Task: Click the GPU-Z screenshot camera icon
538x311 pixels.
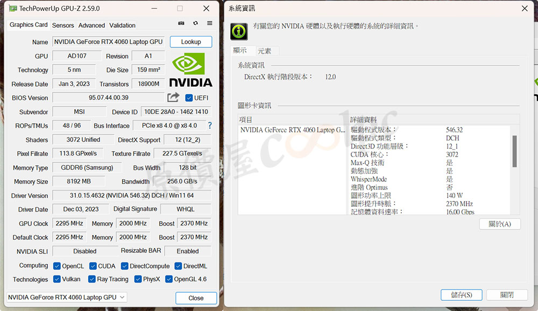Action: coord(181,23)
